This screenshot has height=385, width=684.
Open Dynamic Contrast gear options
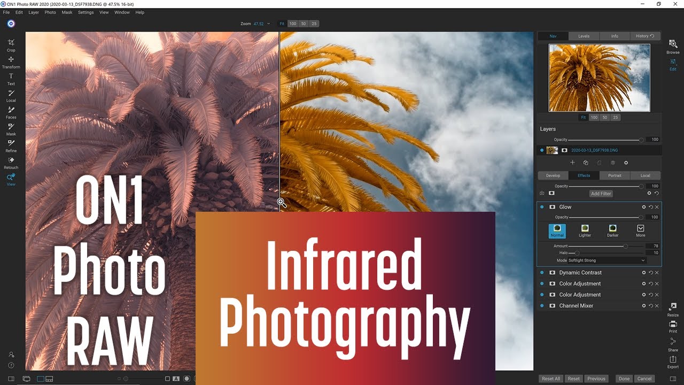coord(644,273)
